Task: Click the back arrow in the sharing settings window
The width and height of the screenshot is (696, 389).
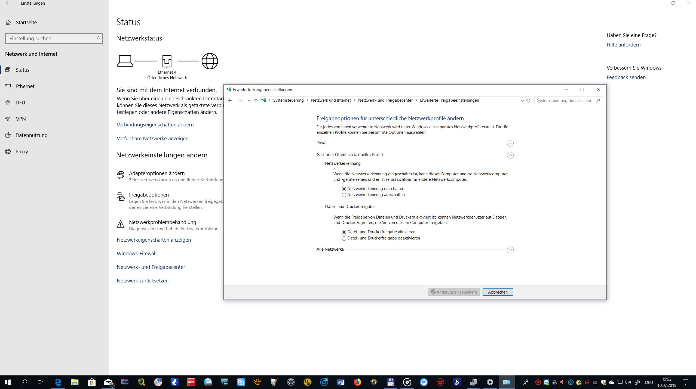Action: pos(230,101)
